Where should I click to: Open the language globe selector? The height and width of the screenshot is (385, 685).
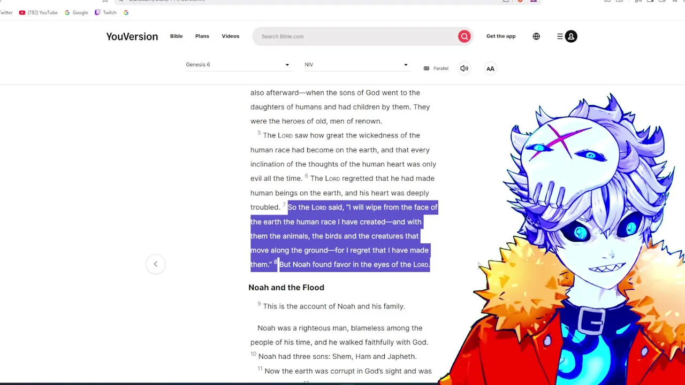536,36
